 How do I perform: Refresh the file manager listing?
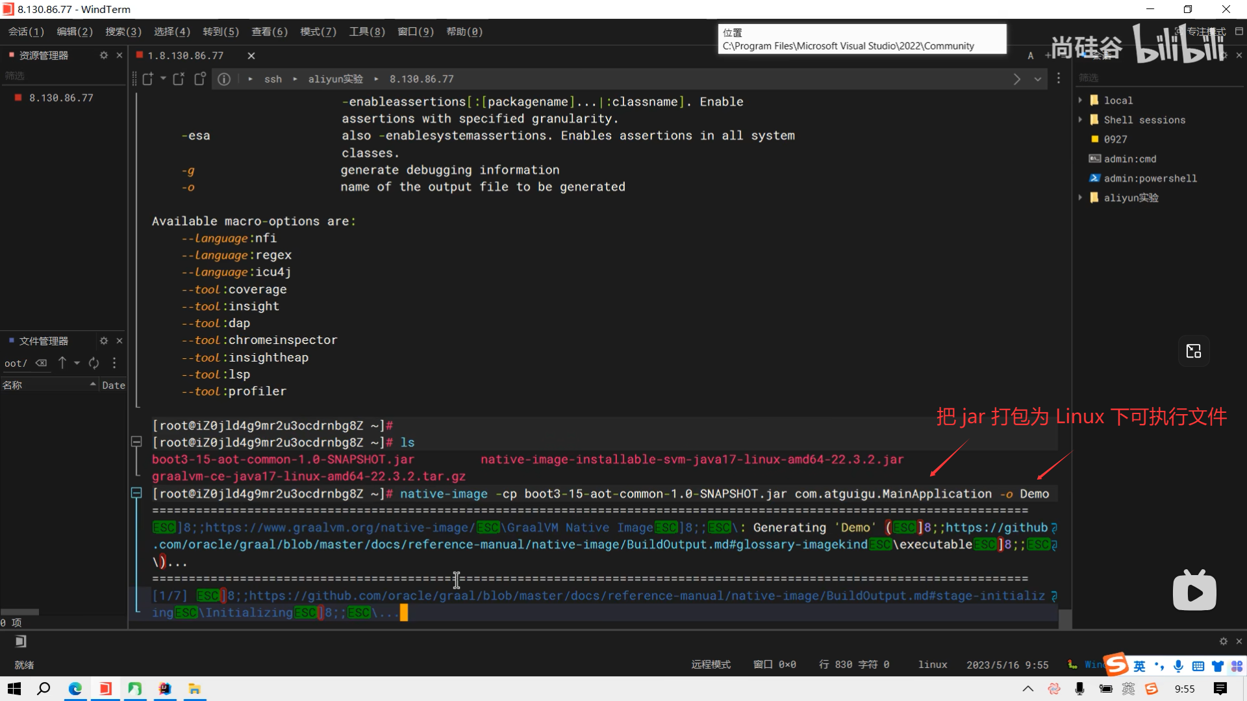[94, 363]
